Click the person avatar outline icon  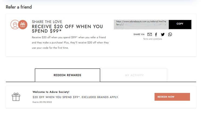[15, 25]
